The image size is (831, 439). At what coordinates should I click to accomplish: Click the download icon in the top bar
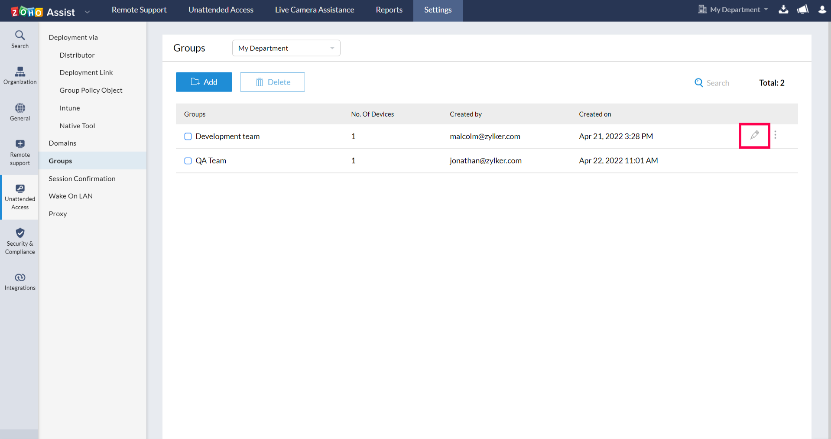783,10
